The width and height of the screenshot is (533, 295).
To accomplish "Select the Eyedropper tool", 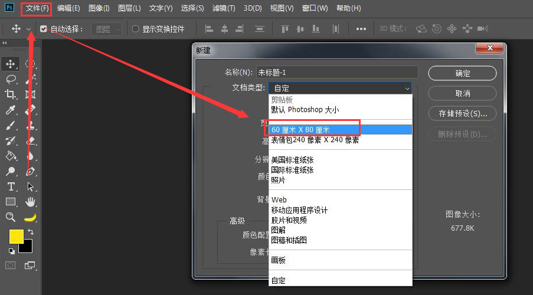I will [11, 110].
